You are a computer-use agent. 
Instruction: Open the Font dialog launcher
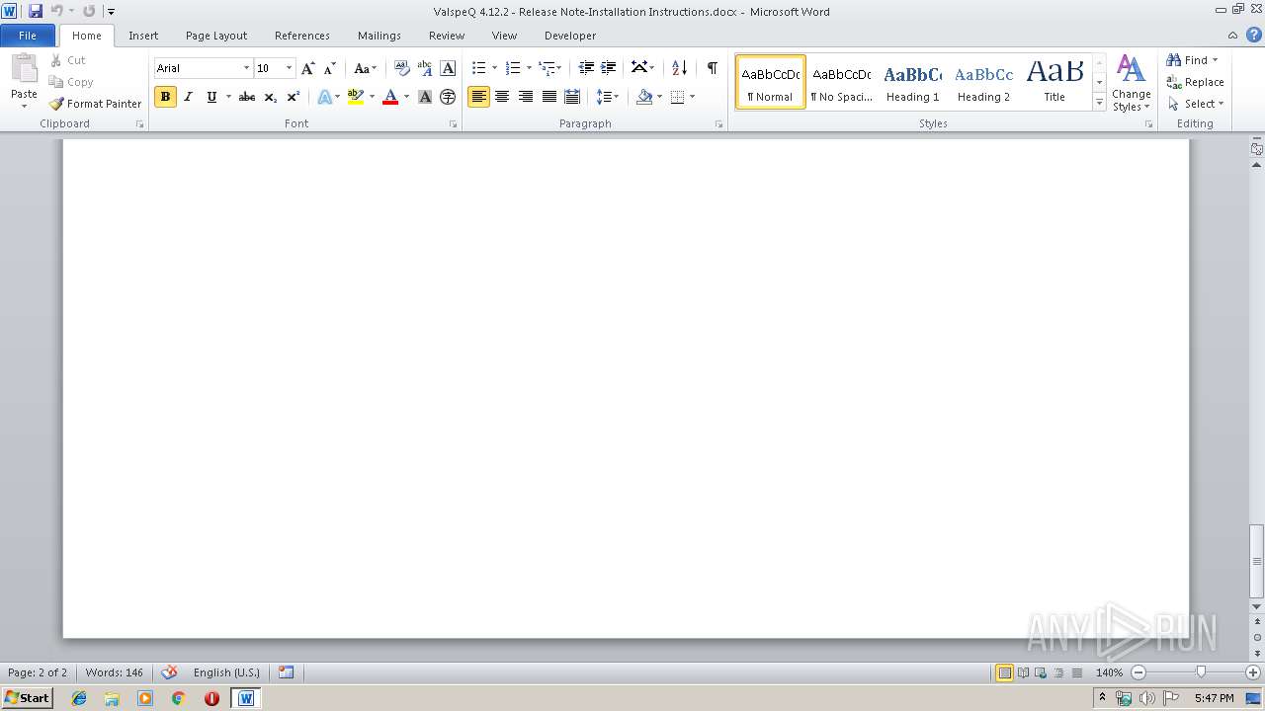click(x=454, y=124)
